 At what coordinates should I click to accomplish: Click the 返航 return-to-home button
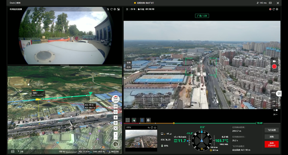click(x=272, y=137)
